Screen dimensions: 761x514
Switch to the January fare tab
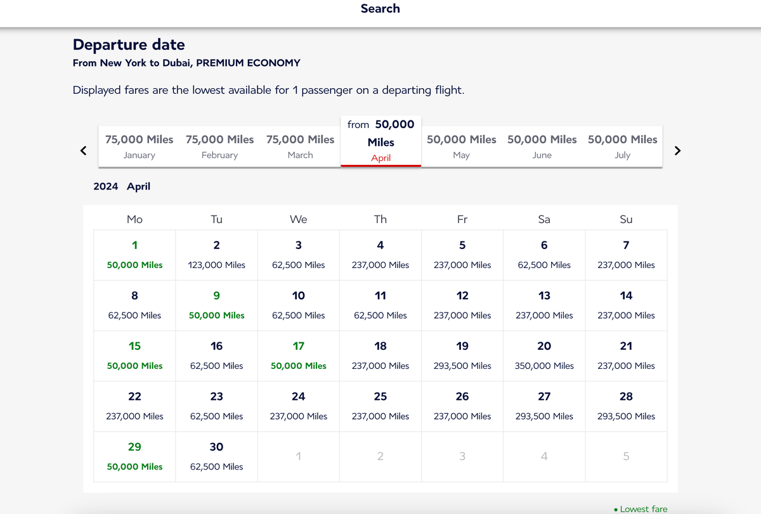tap(139, 146)
